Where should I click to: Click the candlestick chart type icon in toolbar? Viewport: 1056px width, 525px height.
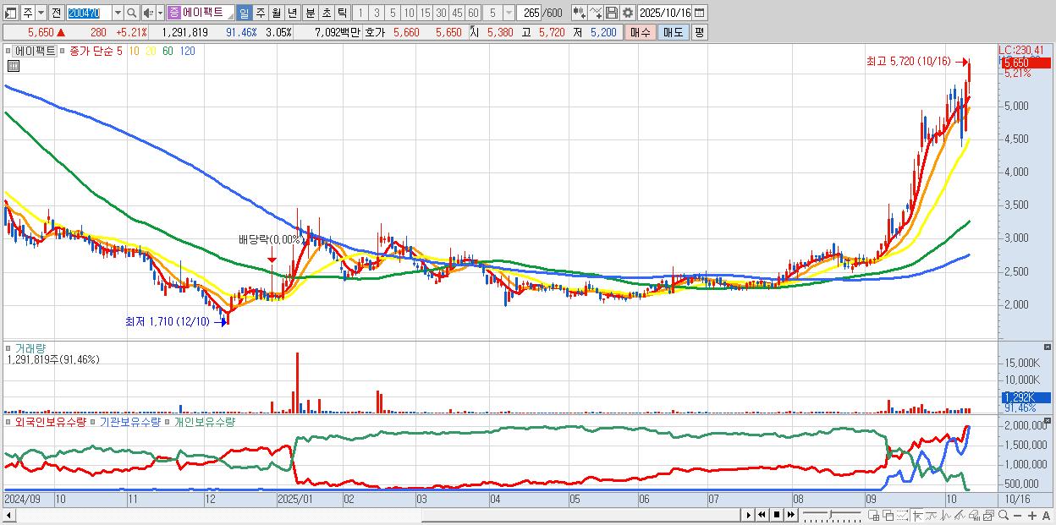580,13
